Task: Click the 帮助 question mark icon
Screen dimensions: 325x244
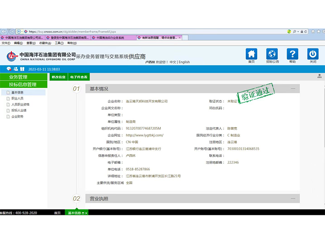Action: pos(292,54)
